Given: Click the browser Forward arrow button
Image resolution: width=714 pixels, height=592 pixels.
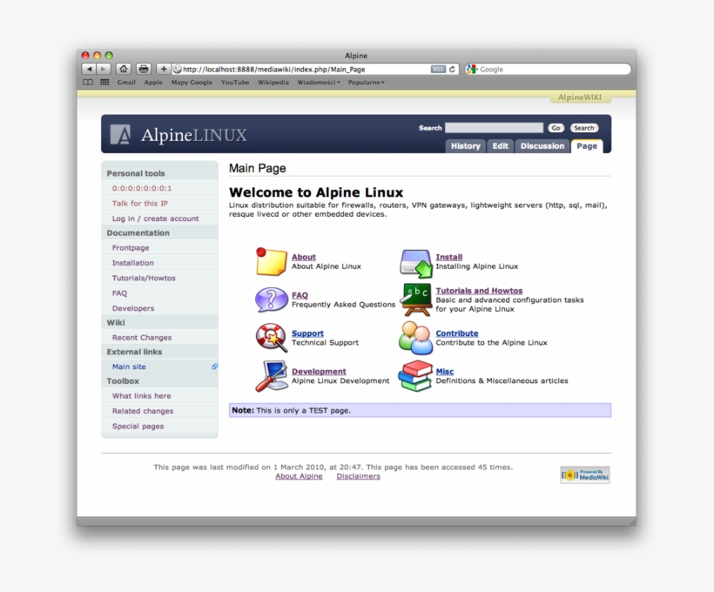Looking at the screenshot, I should [x=104, y=70].
